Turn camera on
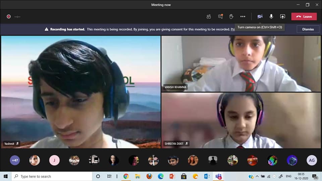Screen dimensions: 322x181 (260, 16)
